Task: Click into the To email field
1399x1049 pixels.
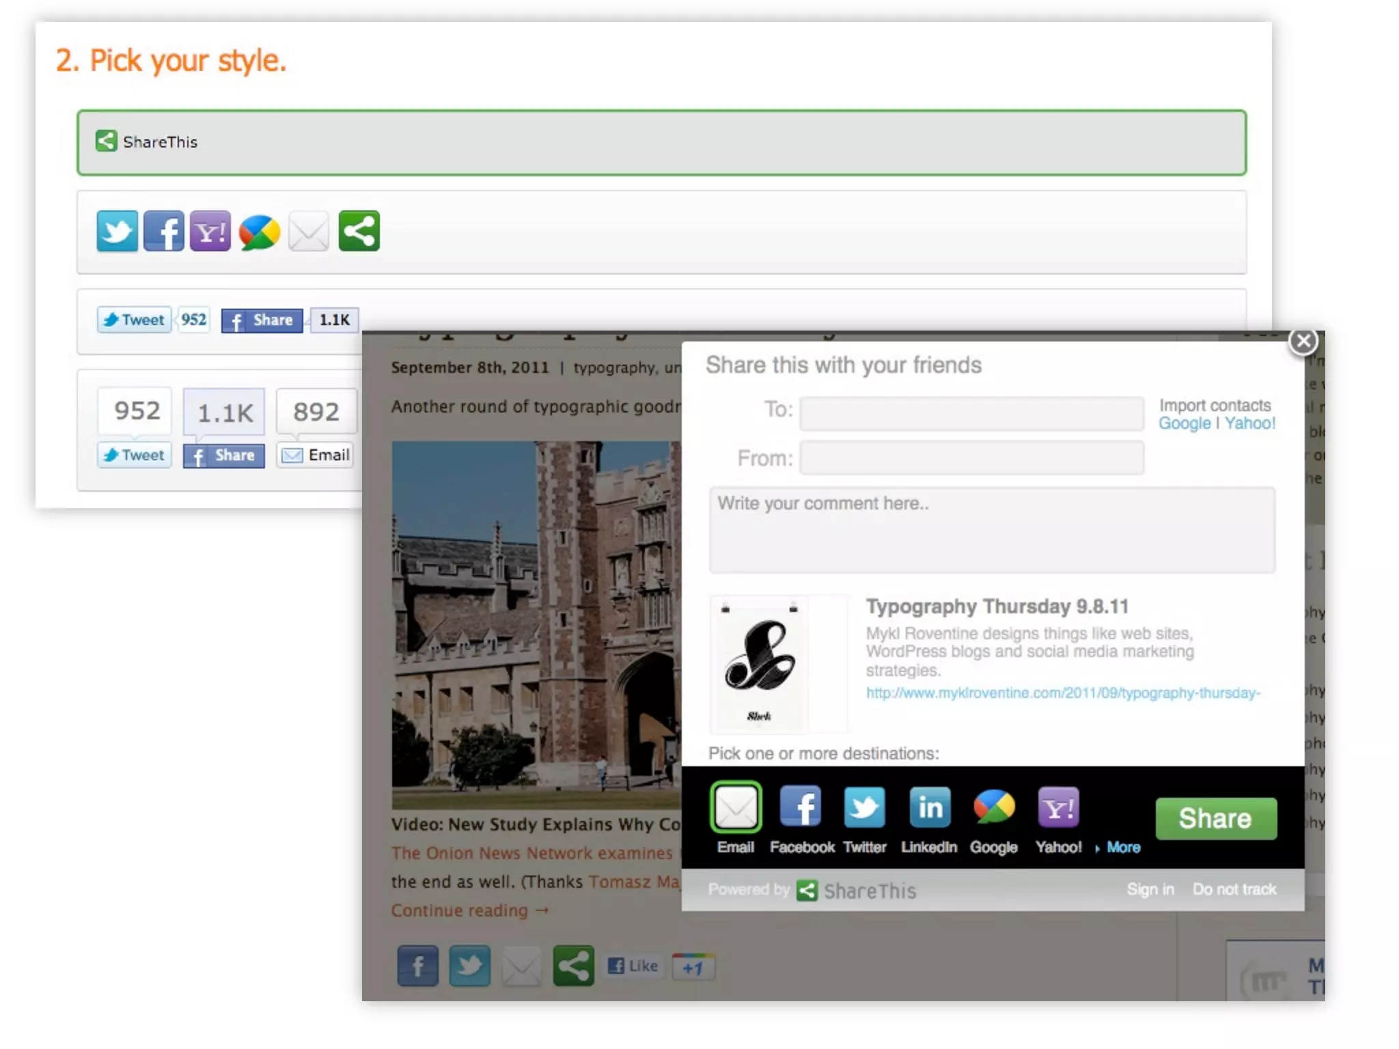Action: pyautogui.click(x=971, y=413)
